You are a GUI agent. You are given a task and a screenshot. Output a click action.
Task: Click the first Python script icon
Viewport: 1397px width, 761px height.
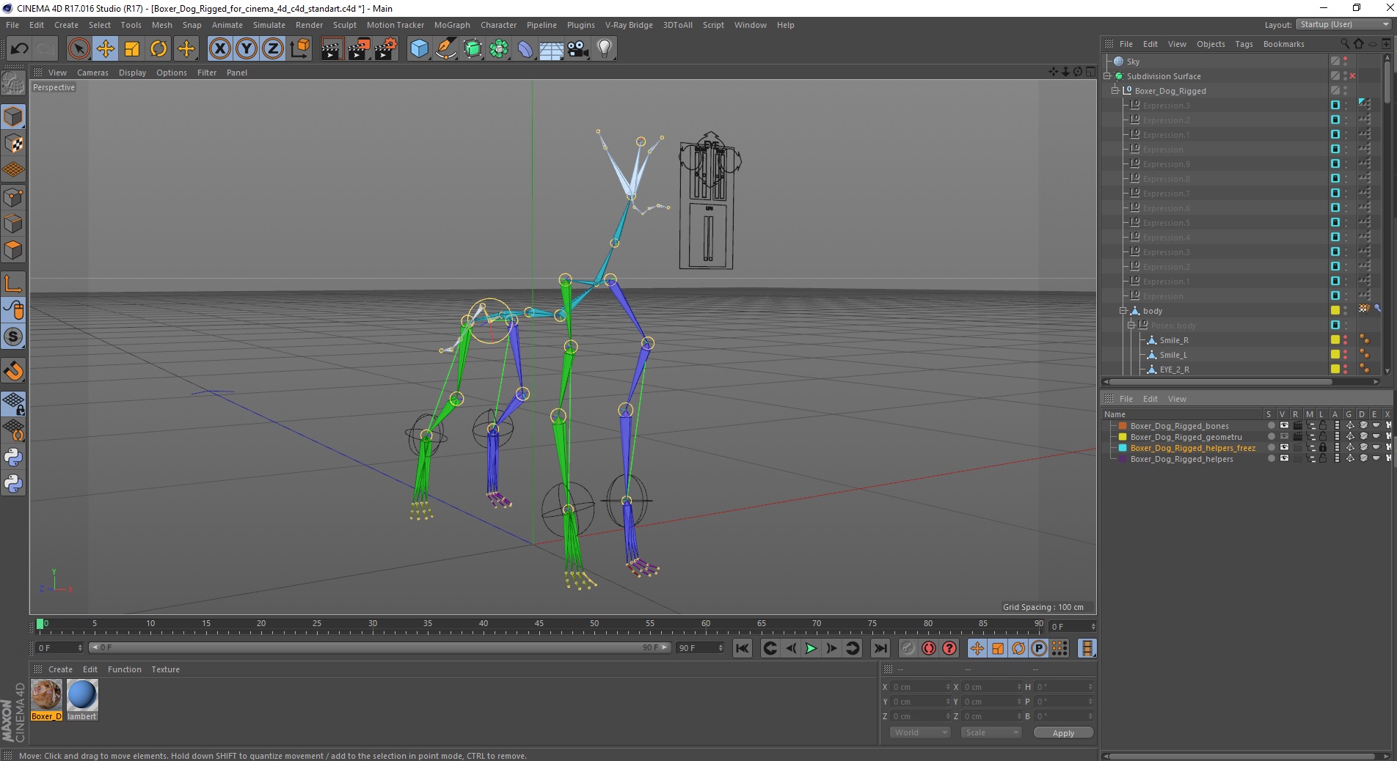tap(13, 457)
